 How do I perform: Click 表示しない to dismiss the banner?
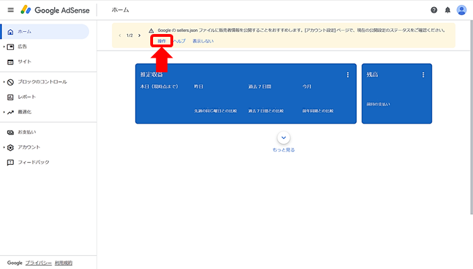(x=203, y=41)
